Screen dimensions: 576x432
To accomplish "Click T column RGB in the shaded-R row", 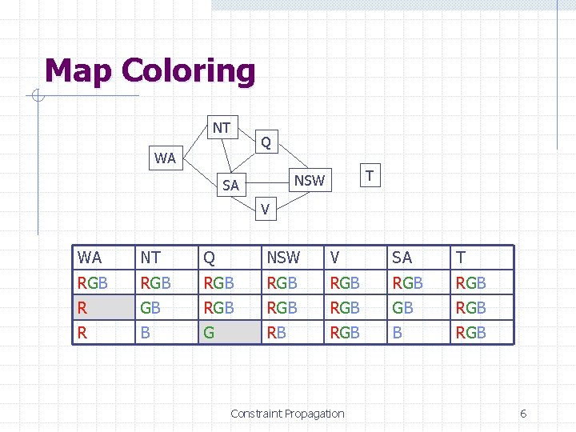I will 482,307.
